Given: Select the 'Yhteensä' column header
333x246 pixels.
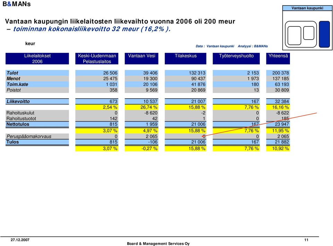Looking at the screenshot, I should (278, 58).
